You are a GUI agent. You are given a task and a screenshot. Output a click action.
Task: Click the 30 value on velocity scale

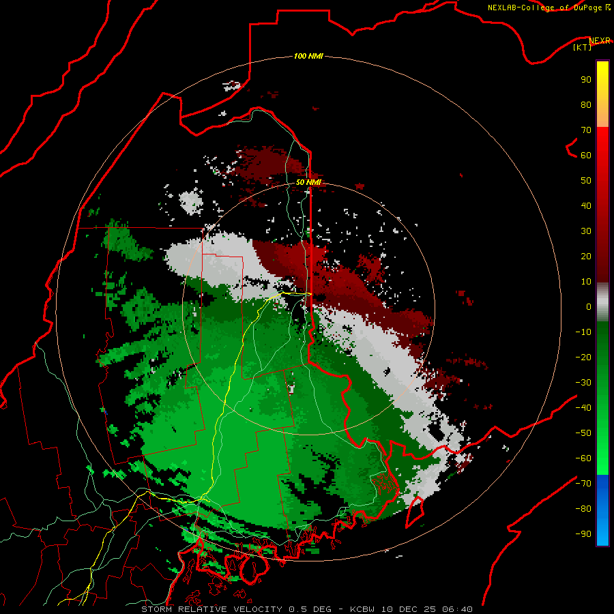586,231
